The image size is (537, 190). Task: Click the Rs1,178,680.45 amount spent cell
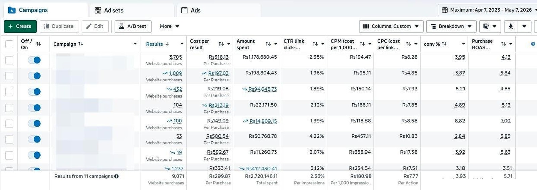(260, 57)
